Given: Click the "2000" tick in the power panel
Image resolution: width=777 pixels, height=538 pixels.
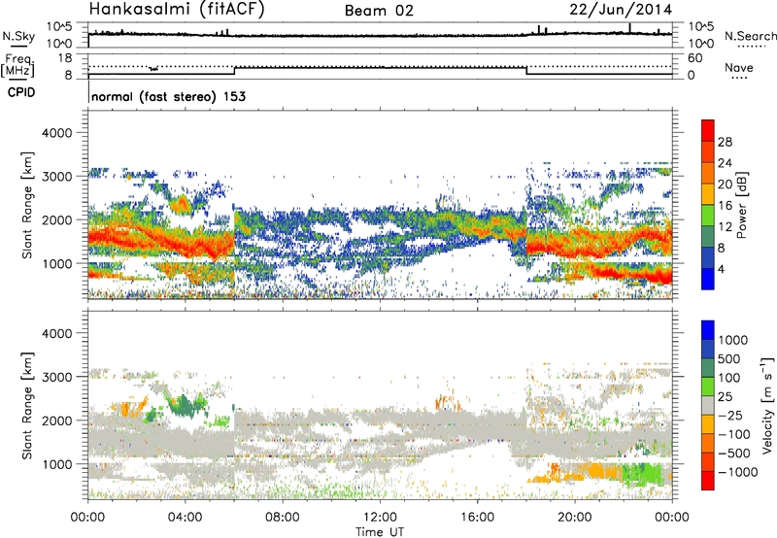Looking at the screenshot, I should click(56, 219).
